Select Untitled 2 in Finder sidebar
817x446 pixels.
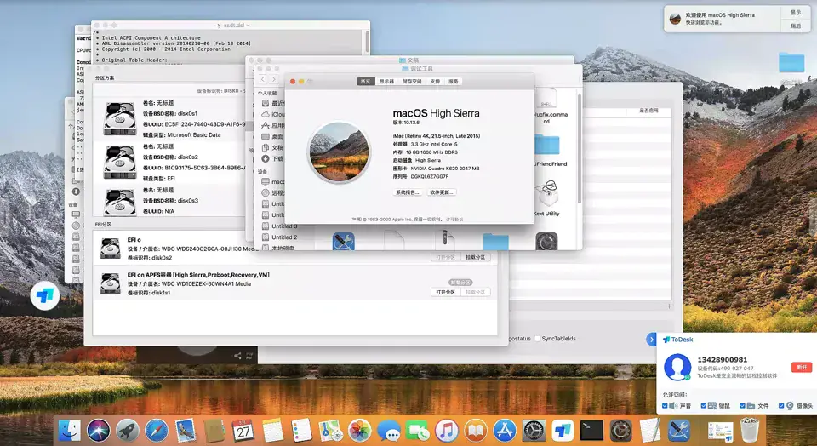(x=284, y=237)
